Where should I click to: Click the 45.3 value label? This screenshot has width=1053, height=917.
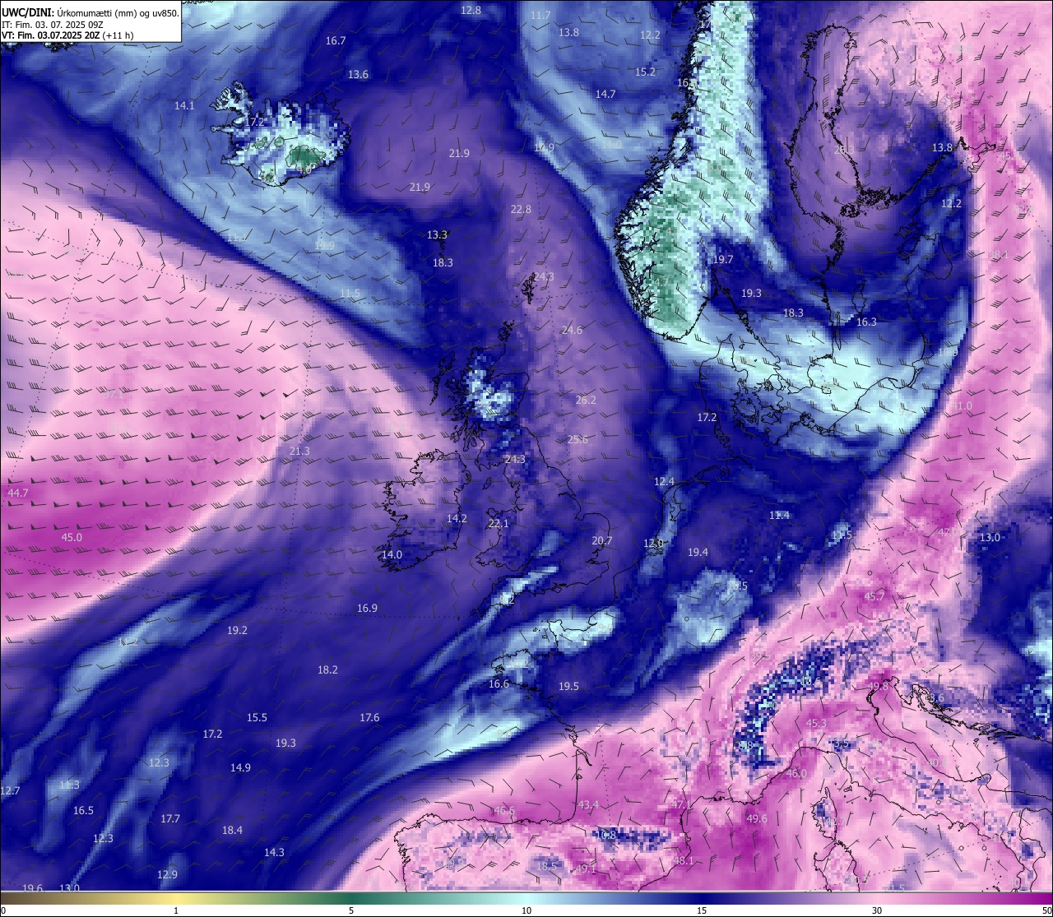[815, 723]
